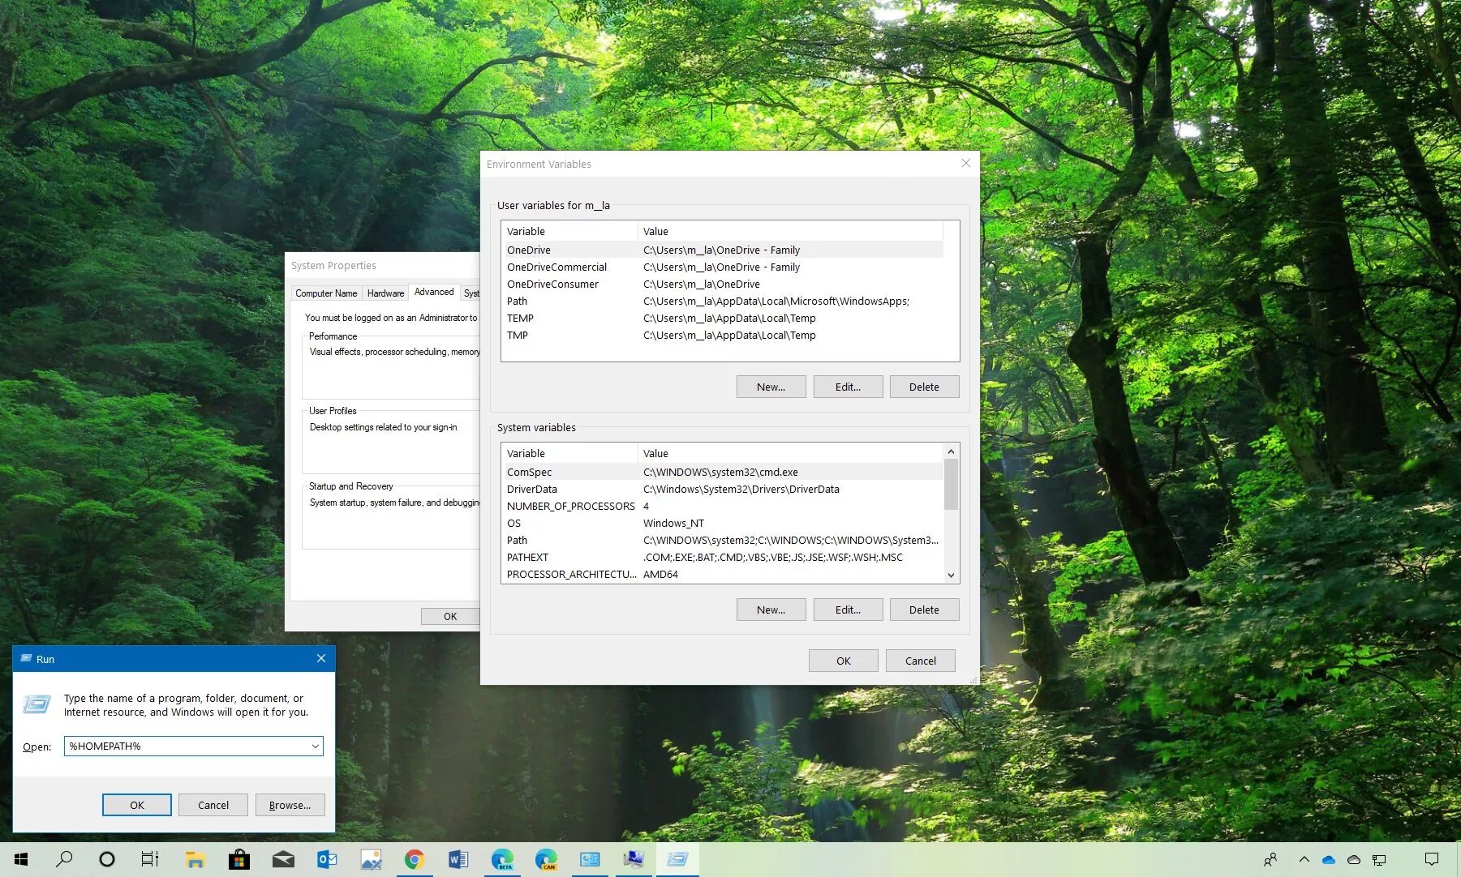Click Delete under System variables
The image size is (1461, 877).
coord(924,610)
